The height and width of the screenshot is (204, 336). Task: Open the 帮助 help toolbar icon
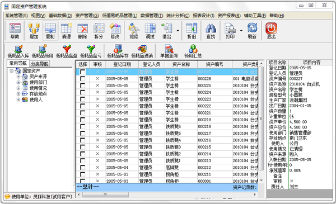pyautogui.click(x=15, y=31)
